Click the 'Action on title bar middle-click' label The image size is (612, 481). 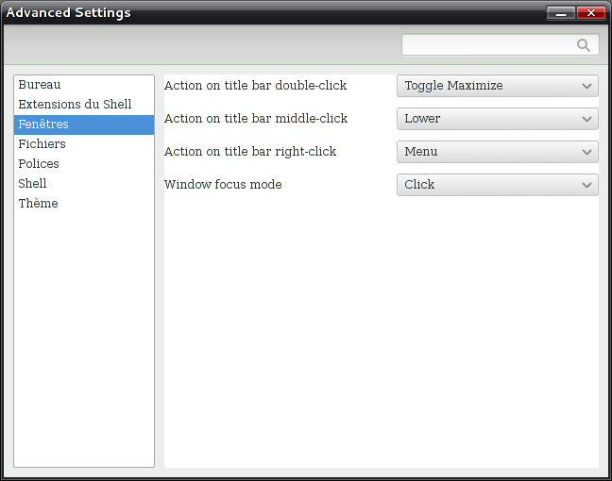tap(256, 119)
